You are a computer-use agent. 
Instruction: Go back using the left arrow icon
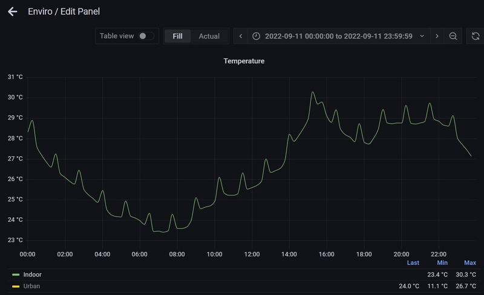tap(12, 11)
